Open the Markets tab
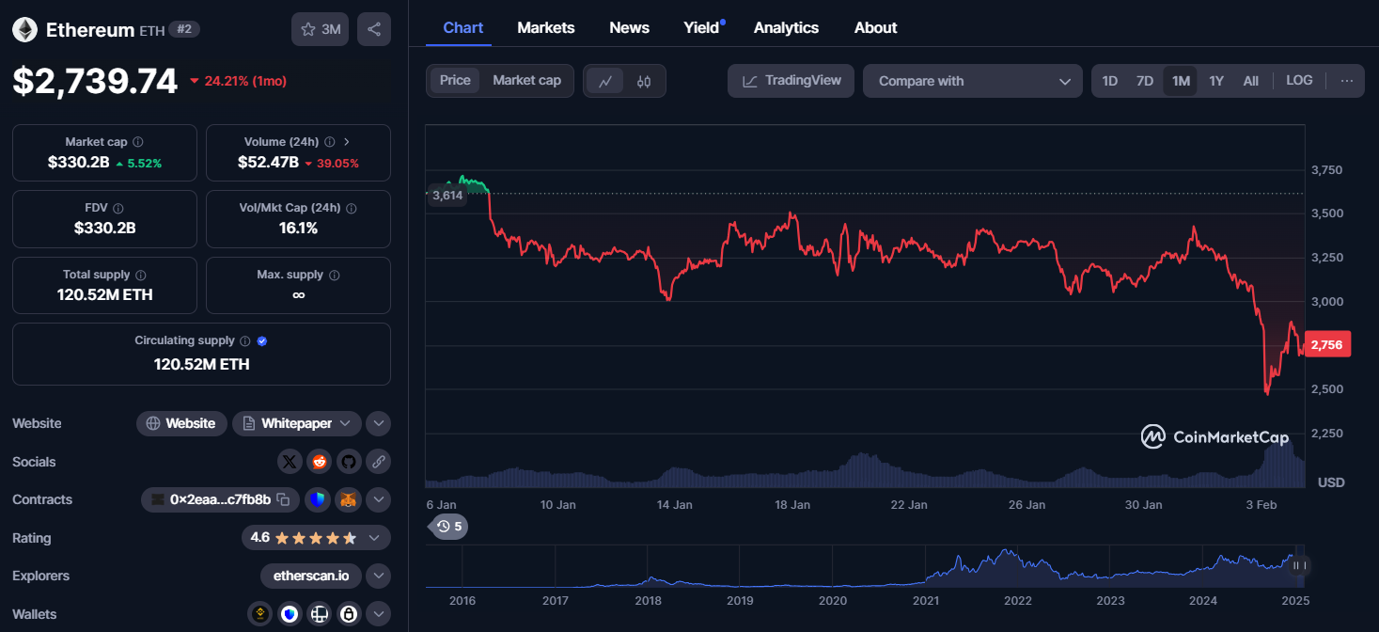The image size is (1379, 632). (546, 27)
